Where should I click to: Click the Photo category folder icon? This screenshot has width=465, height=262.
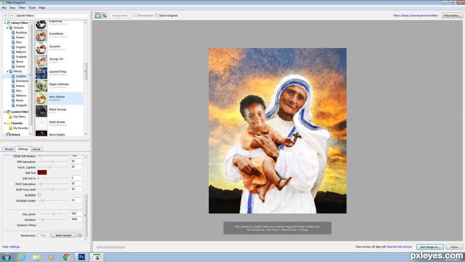13,101
